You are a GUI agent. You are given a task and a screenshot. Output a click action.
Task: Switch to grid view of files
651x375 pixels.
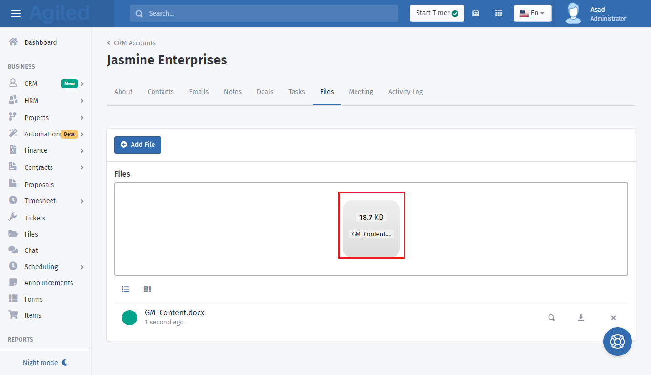click(147, 289)
